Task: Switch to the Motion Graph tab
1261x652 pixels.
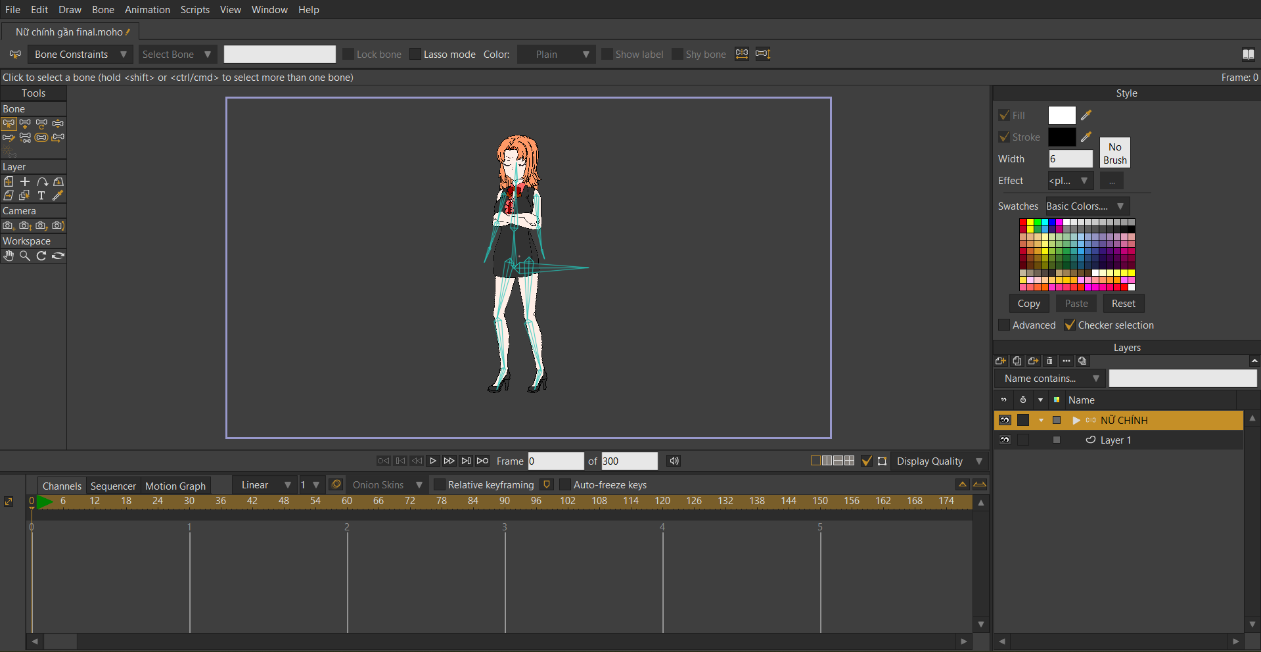Action: [175, 486]
